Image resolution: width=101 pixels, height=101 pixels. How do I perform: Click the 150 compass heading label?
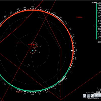pos(54,88)
